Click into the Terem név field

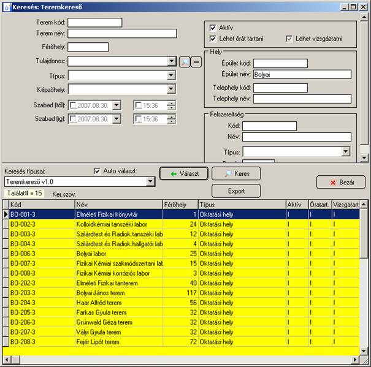click(122, 33)
